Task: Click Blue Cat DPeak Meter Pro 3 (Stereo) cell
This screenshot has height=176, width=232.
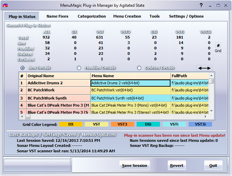Action: pyautogui.click(x=130, y=111)
